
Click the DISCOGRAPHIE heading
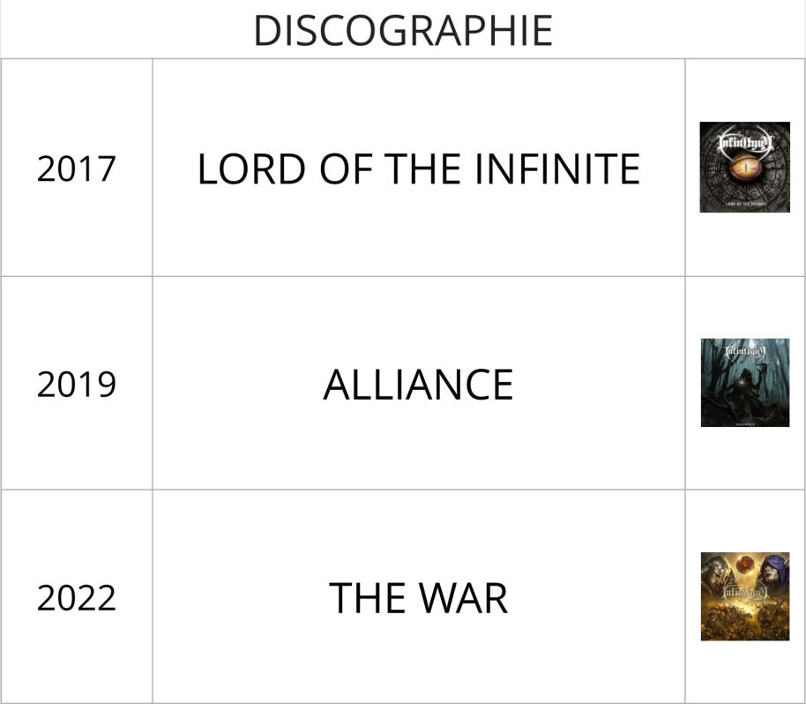point(403,31)
